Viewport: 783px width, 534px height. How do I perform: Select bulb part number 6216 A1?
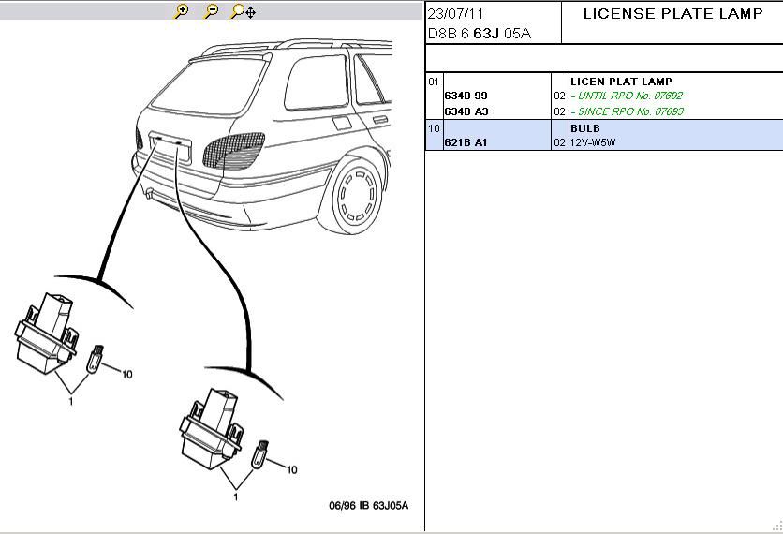pyautogui.click(x=465, y=143)
